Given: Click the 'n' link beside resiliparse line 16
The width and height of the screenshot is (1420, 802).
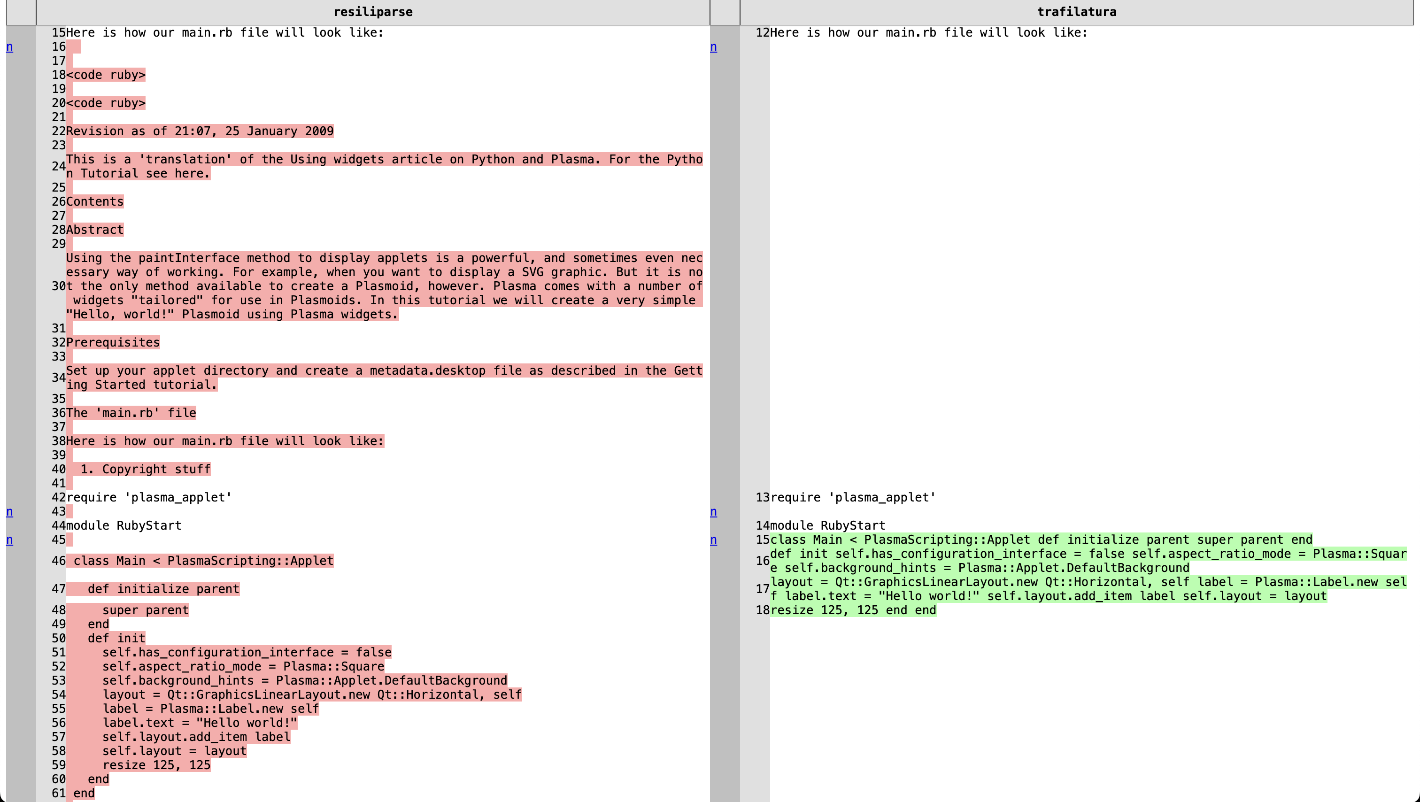Looking at the screenshot, I should (x=9, y=47).
